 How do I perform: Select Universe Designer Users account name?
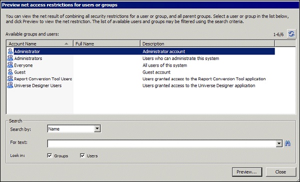38,85
